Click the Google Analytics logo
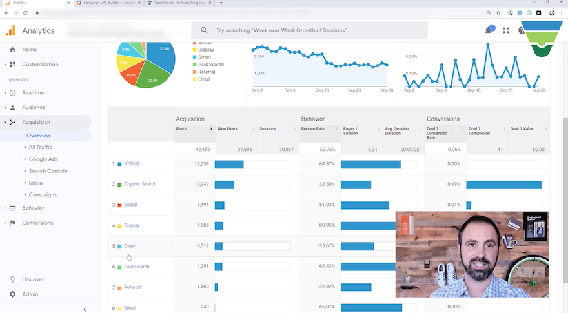The height and width of the screenshot is (313, 568). click(10, 30)
